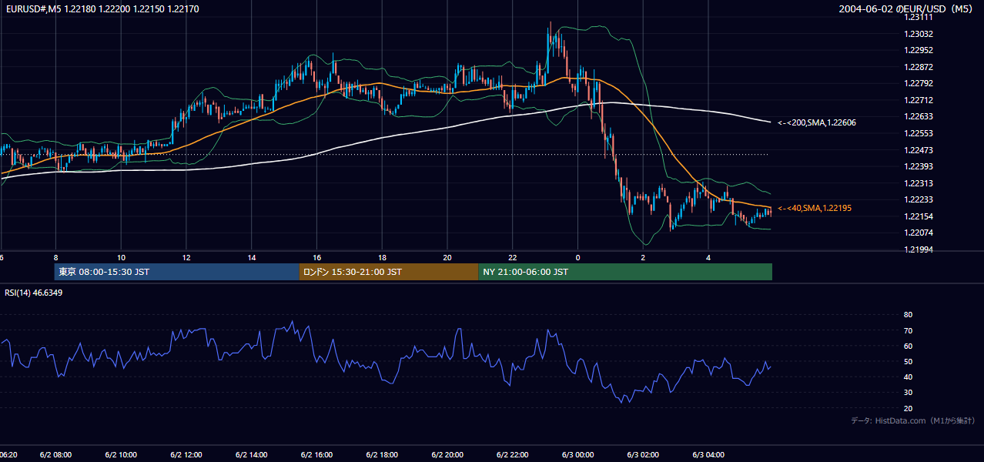Click the RSI scale value 20
Image resolution: width=984 pixels, height=462 pixels.
908,408
